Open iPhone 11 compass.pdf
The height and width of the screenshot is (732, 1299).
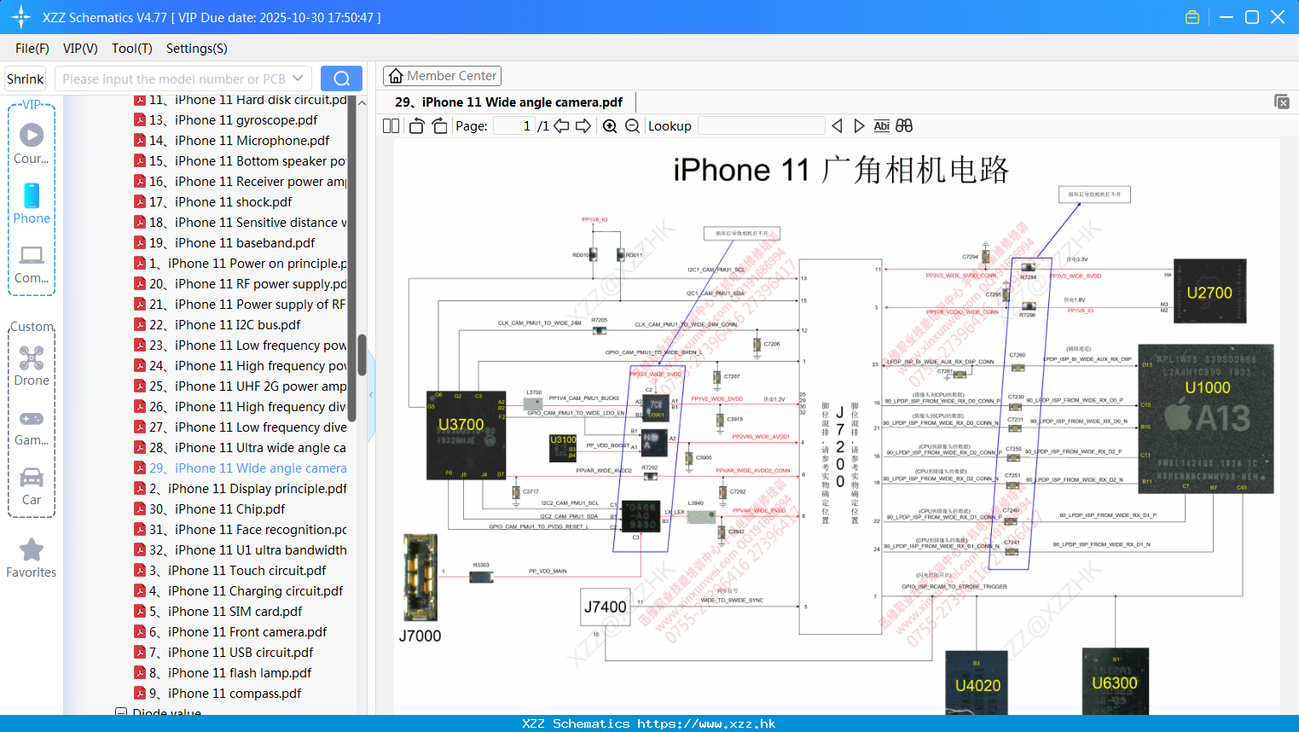coord(217,694)
